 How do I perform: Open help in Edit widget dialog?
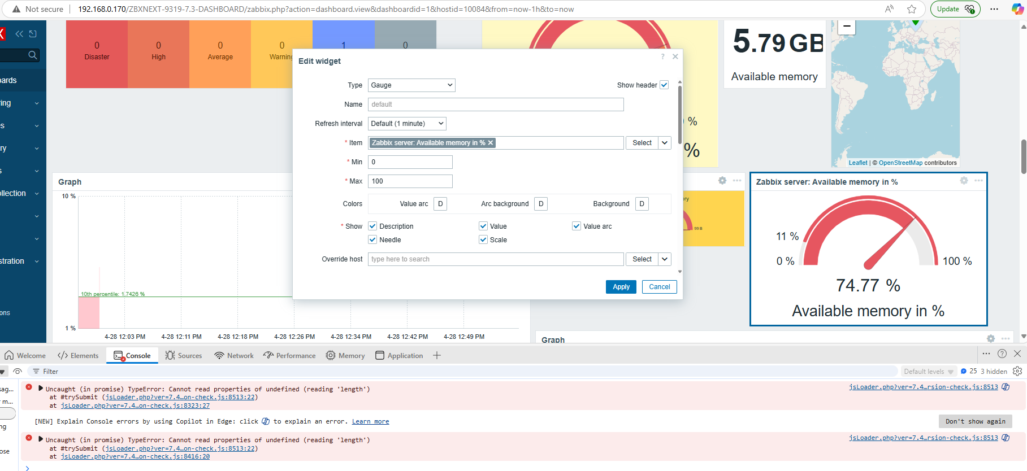pyautogui.click(x=662, y=56)
